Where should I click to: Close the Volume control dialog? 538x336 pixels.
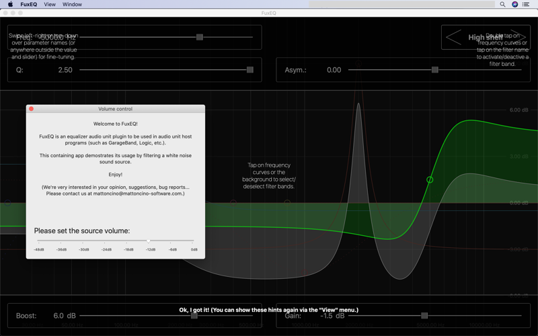coord(31,109)
